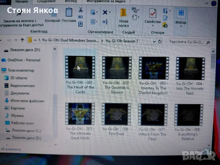This screenshot has height=165, width=220.
Task: Click the Easy access icon
Action: [x=134, y=18]
